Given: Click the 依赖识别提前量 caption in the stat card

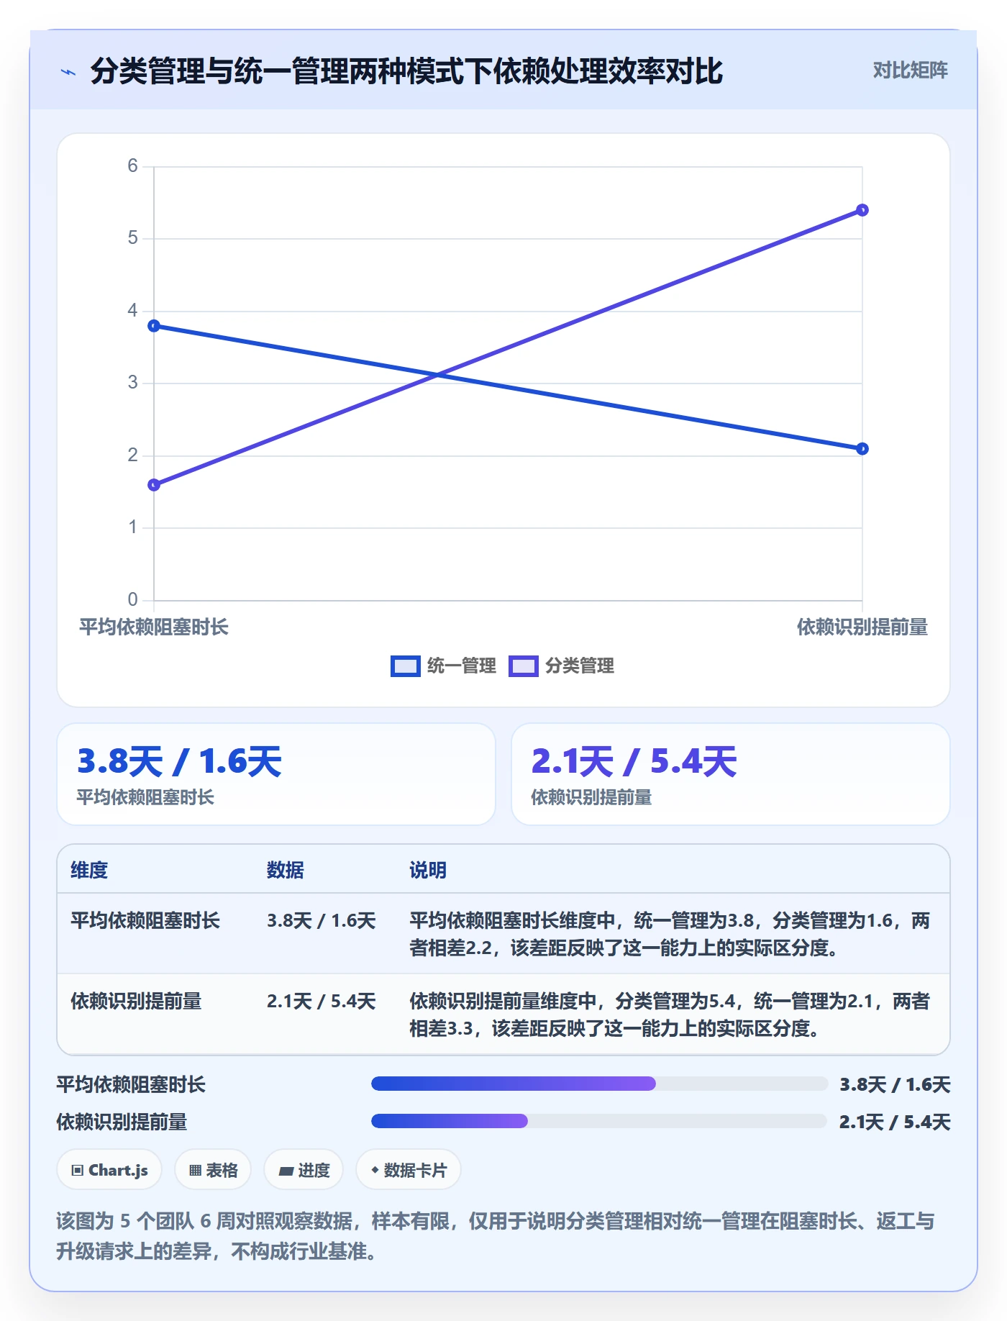Looking at the screenshot, I should [x=591, y=797].
